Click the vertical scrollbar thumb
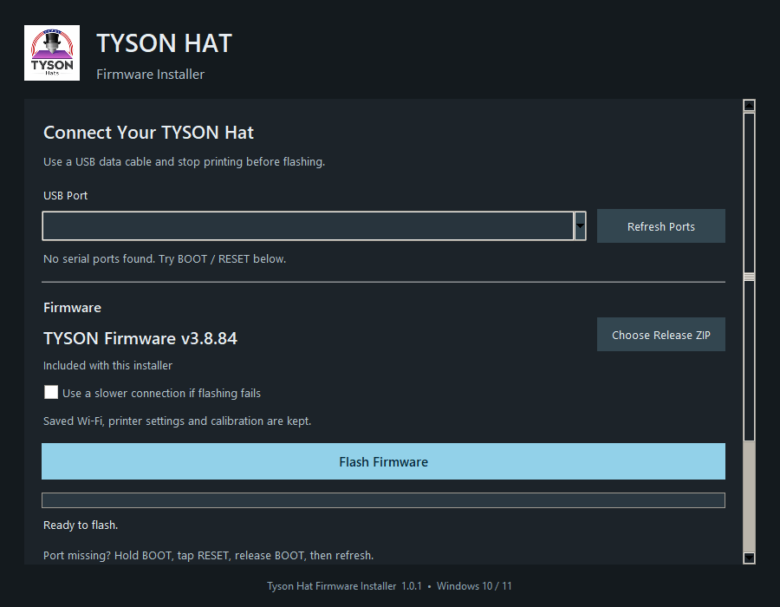 point(749,277)
